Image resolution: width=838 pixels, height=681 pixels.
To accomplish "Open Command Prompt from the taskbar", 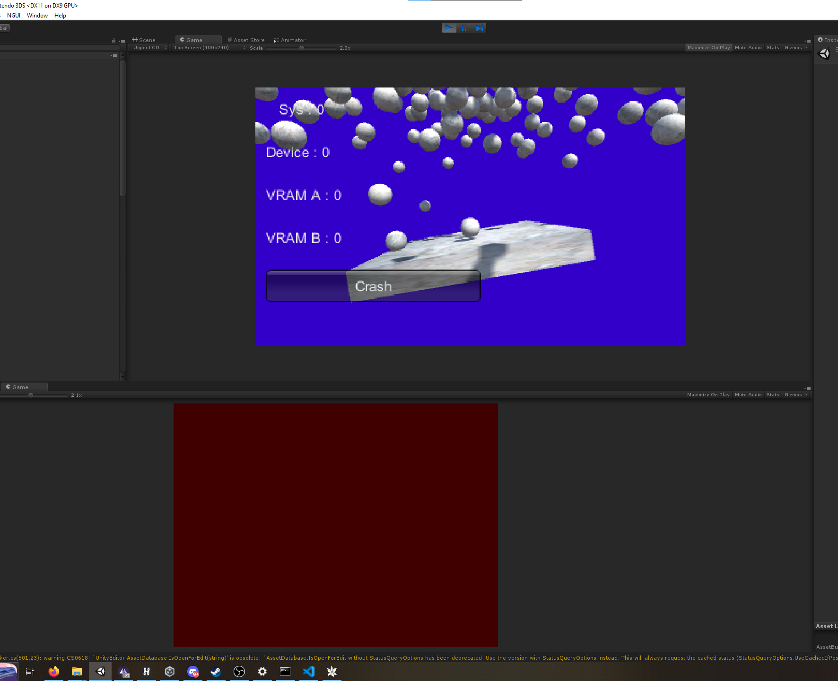I will (285, 672).
